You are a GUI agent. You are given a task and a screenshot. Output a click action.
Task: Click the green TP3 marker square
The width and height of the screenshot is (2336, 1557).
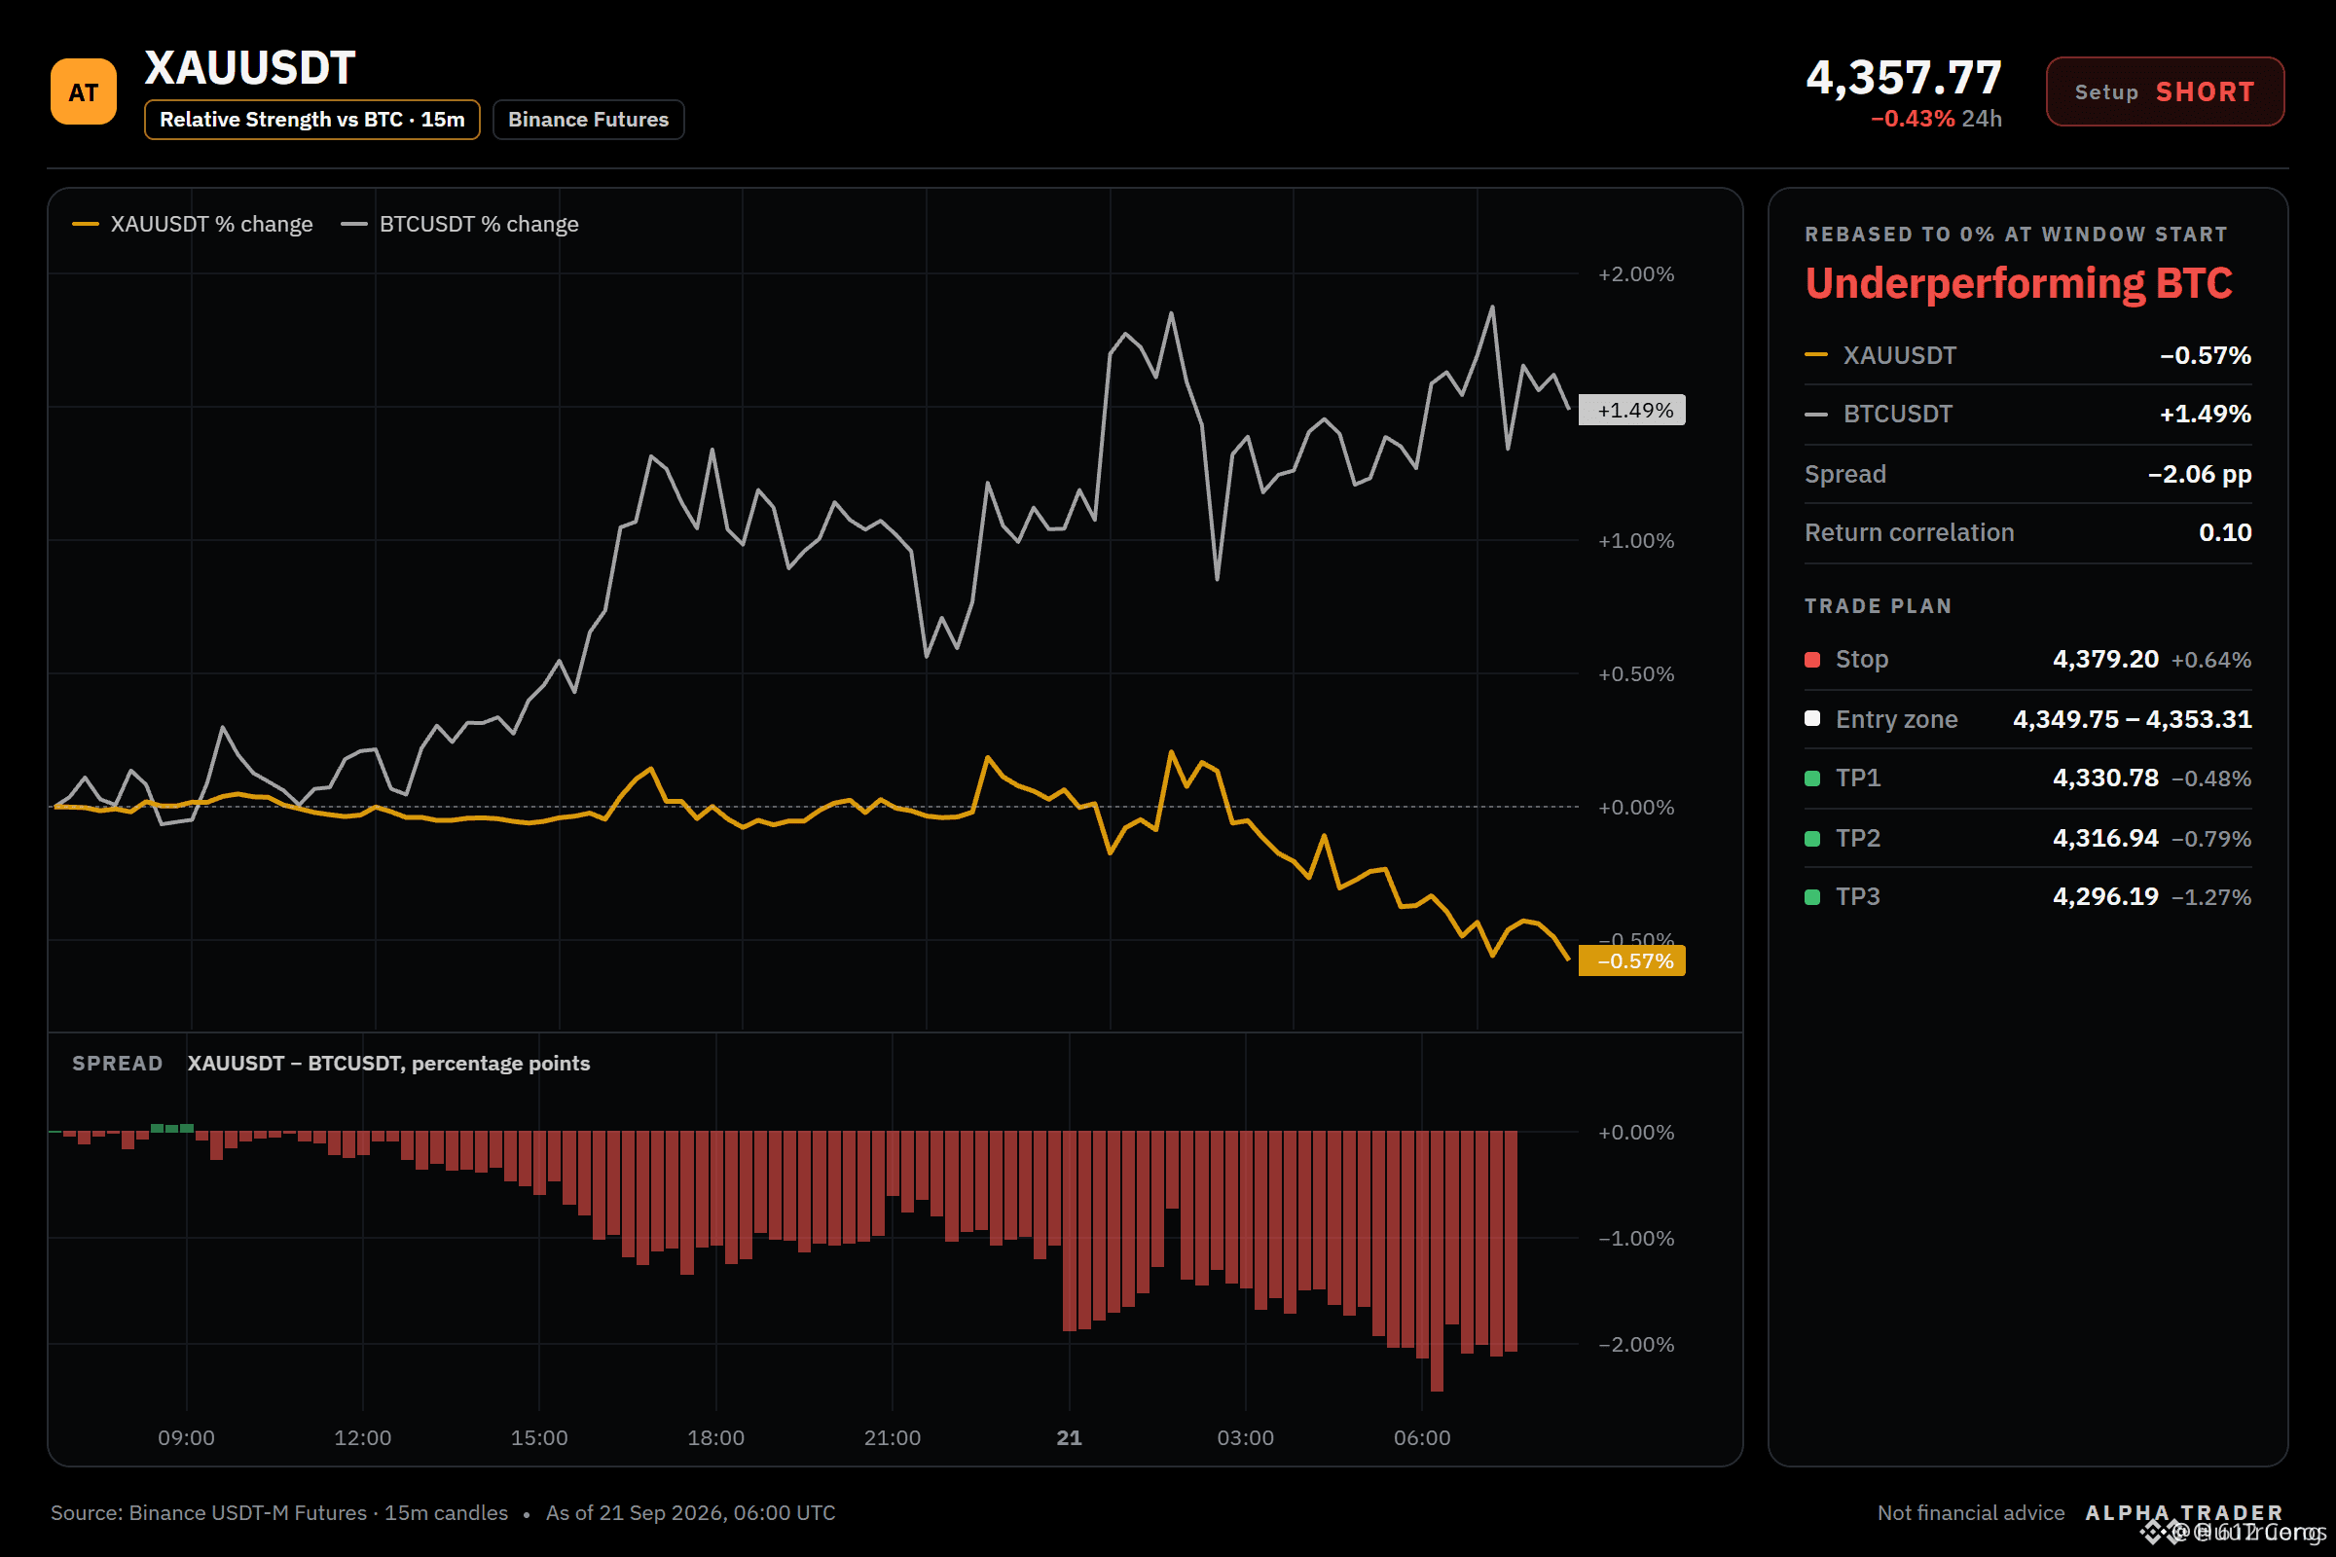(x=1812, y=897)
